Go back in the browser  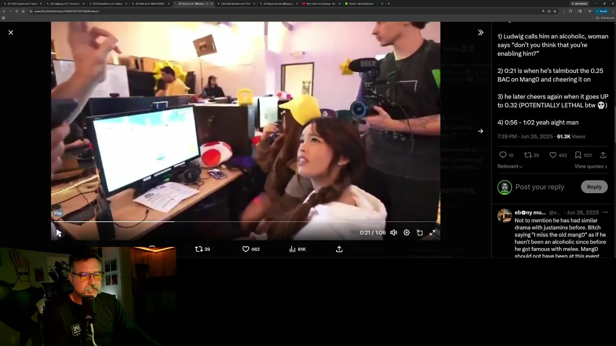coord(4,11)
